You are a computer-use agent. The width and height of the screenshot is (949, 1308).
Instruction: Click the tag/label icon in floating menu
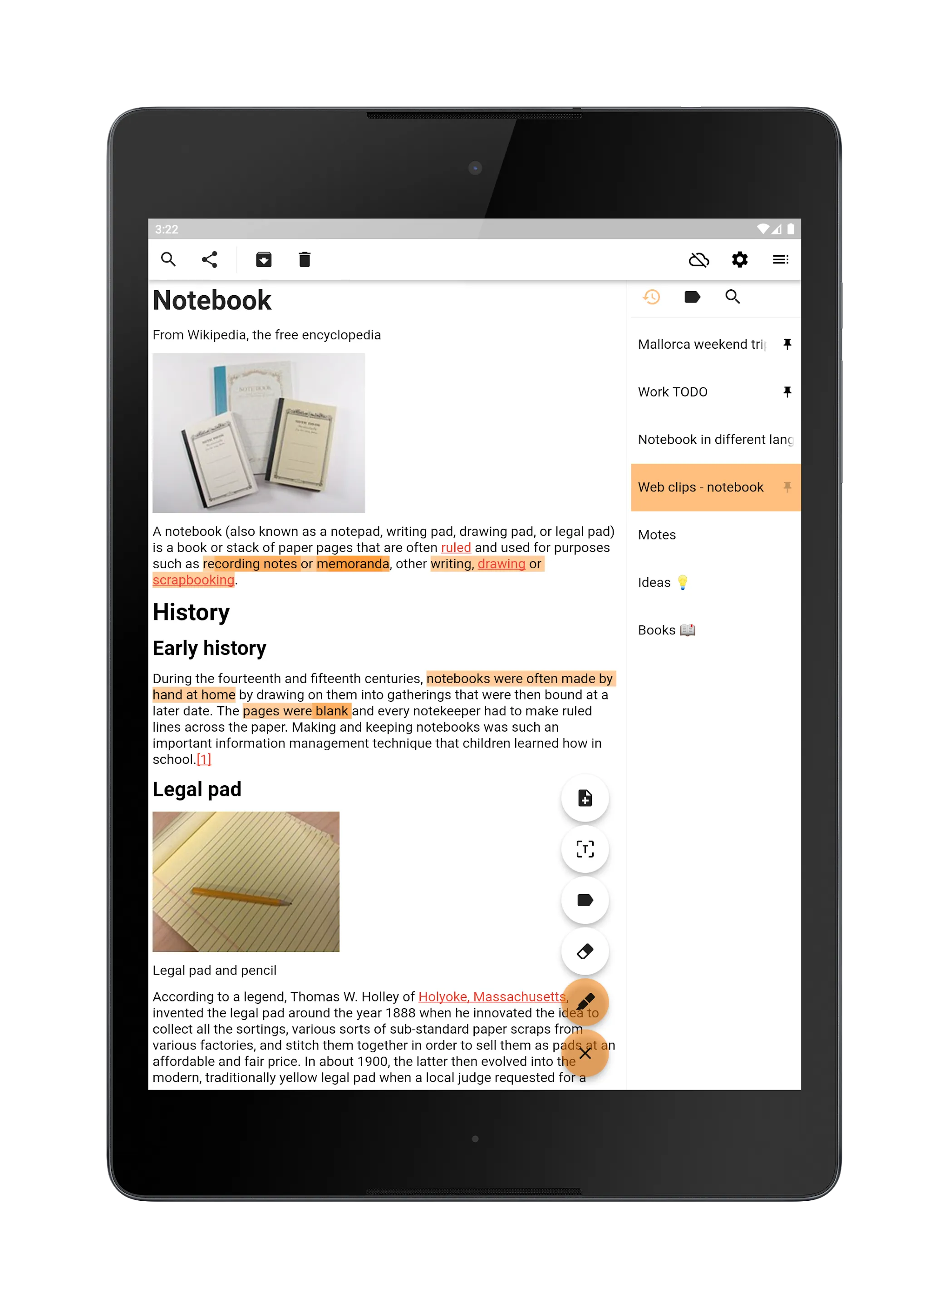(585, 900)
